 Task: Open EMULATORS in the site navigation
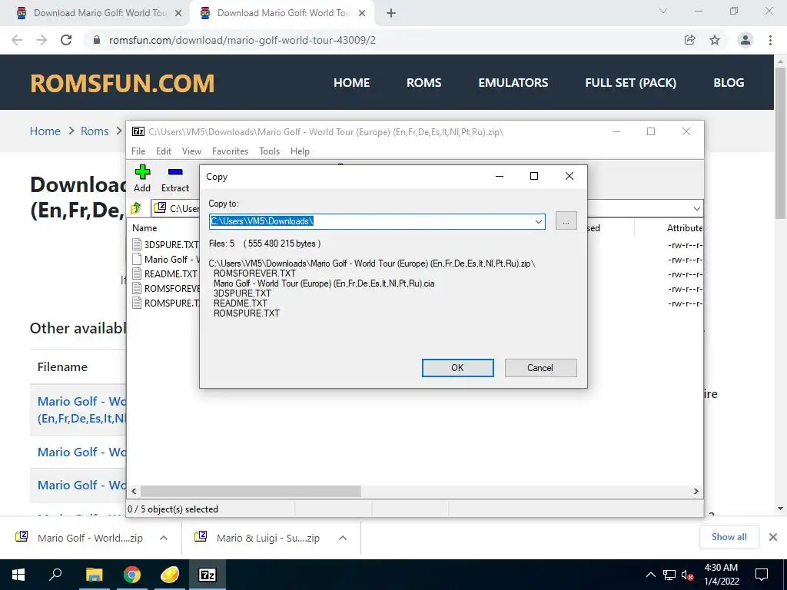[x=513, y=83]
